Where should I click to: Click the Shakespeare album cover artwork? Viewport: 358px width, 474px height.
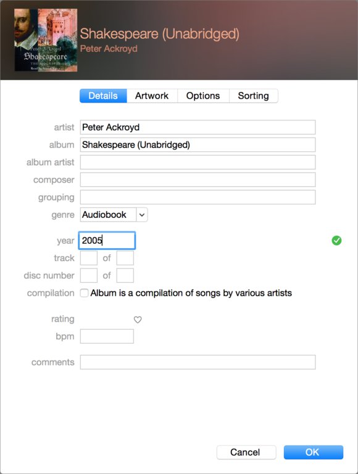(46, 40)
